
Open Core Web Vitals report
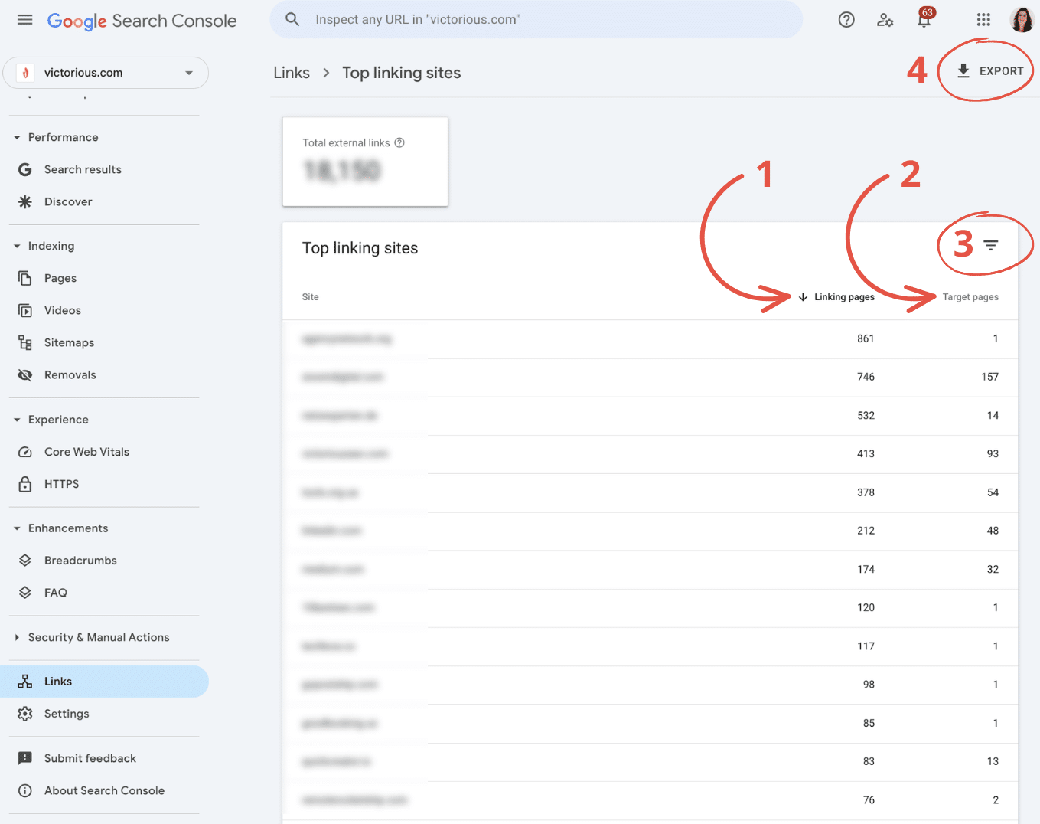[x=86, y=452]
